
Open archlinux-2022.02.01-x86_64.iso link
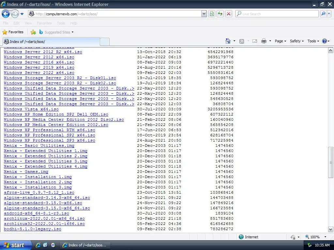[44, 218]
